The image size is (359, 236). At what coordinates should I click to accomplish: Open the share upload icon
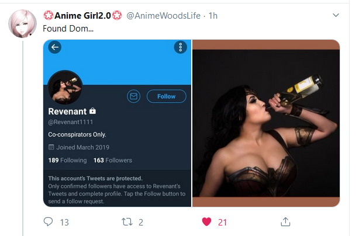tap(285, 221)
